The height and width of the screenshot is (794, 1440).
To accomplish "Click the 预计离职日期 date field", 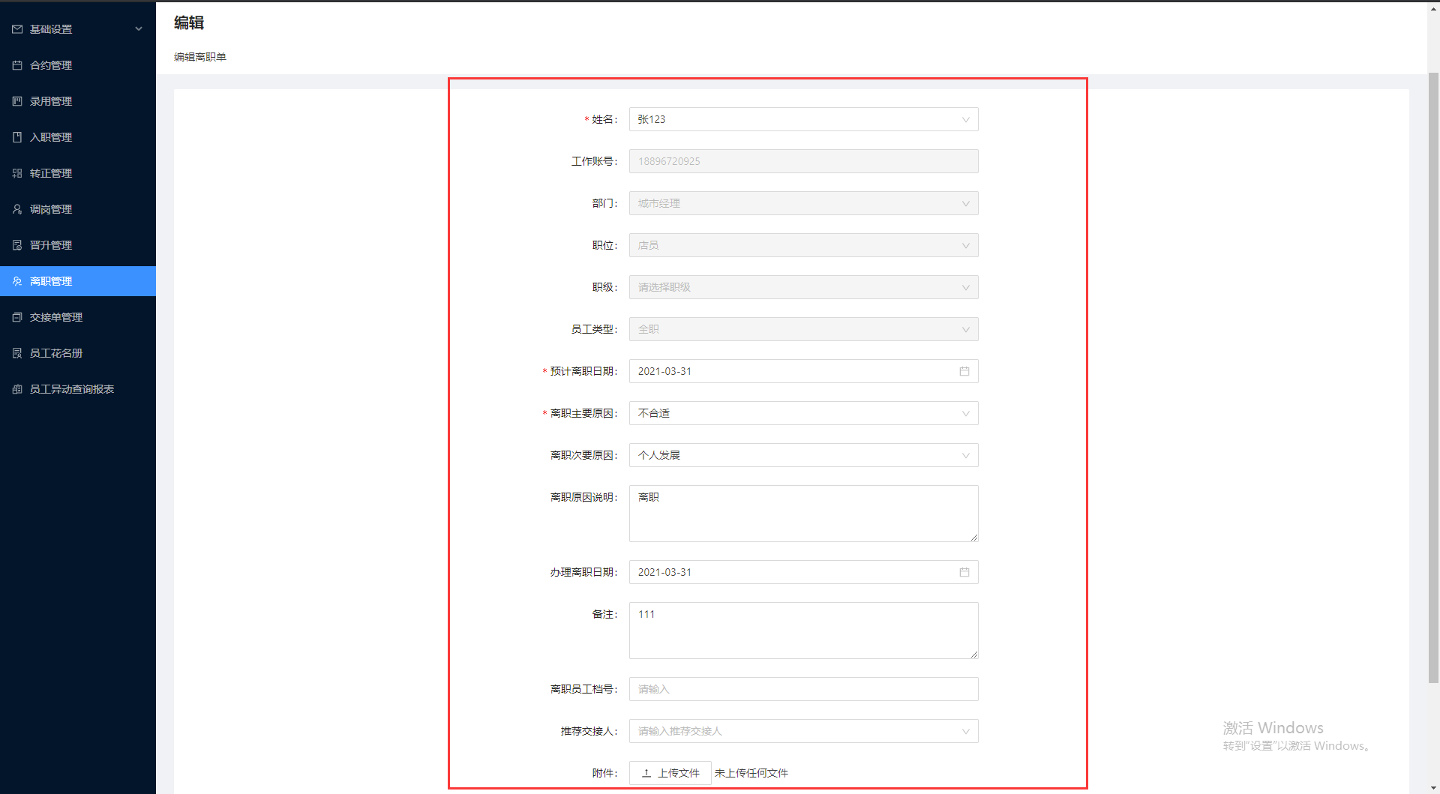I will [803, 371].
